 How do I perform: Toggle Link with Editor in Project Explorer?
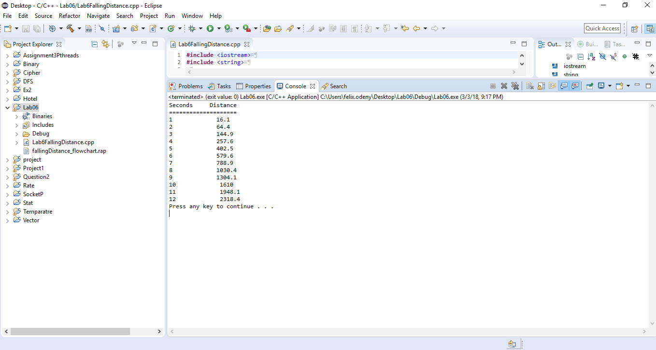click(105, 44)
